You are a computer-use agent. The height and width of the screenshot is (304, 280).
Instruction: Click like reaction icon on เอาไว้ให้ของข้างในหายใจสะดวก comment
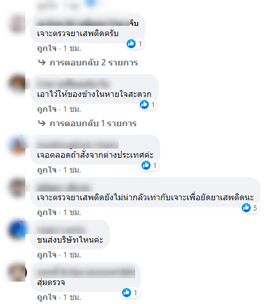pos(144,104)
